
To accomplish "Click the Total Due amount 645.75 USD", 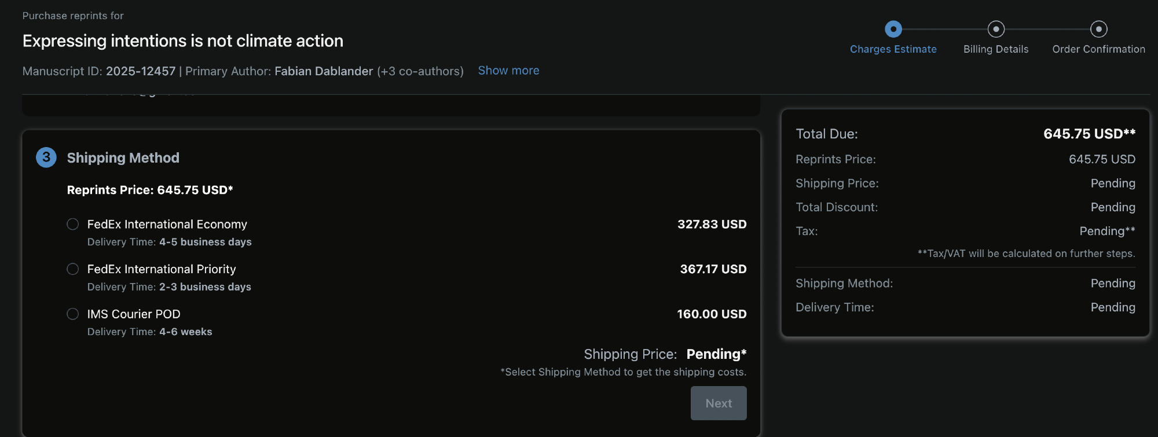I will point(1089,134).
